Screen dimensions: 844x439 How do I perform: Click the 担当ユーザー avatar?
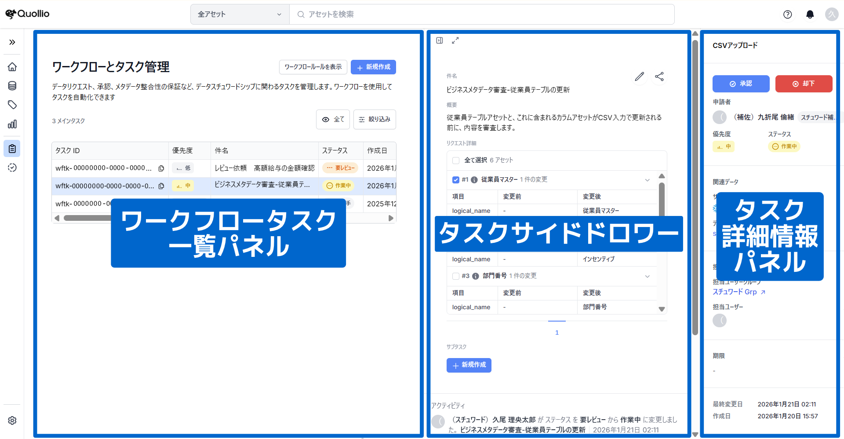click(x=720, y=320)
